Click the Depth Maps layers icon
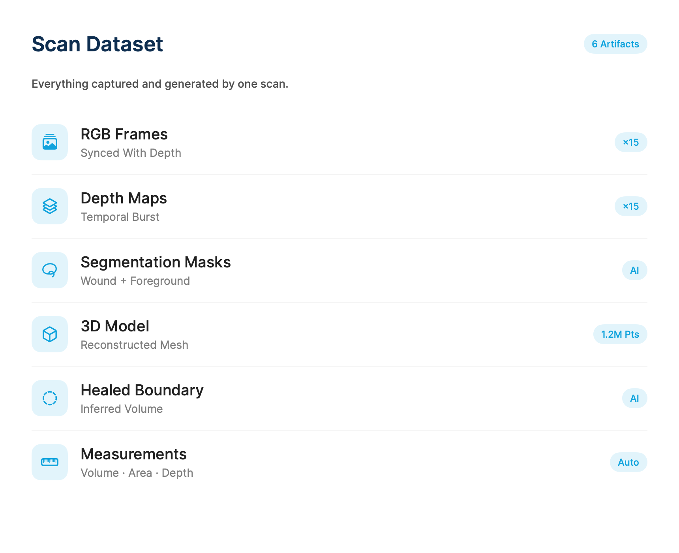The width and height of the screenshot is (679, 553). tap(50, 206)
